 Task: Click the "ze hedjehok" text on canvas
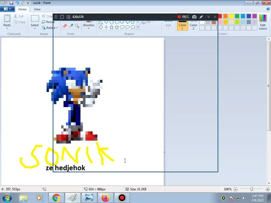tap(66, 168)
